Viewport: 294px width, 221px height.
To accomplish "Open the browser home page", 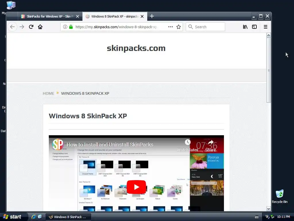I will (x=40, y=27).
